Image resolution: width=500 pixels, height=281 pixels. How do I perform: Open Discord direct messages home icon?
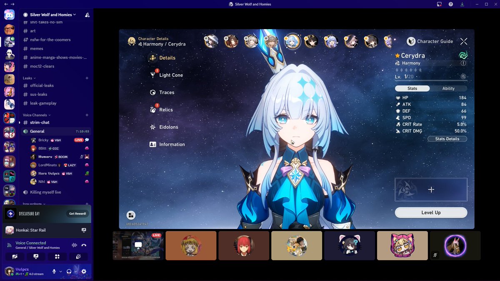pyautogui.click(x=9, y=15)
